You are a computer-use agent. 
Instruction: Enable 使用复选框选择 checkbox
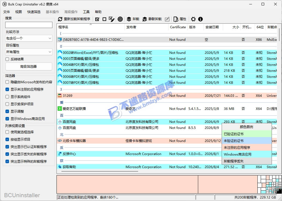pyautogui.click(x=7, y=132)
